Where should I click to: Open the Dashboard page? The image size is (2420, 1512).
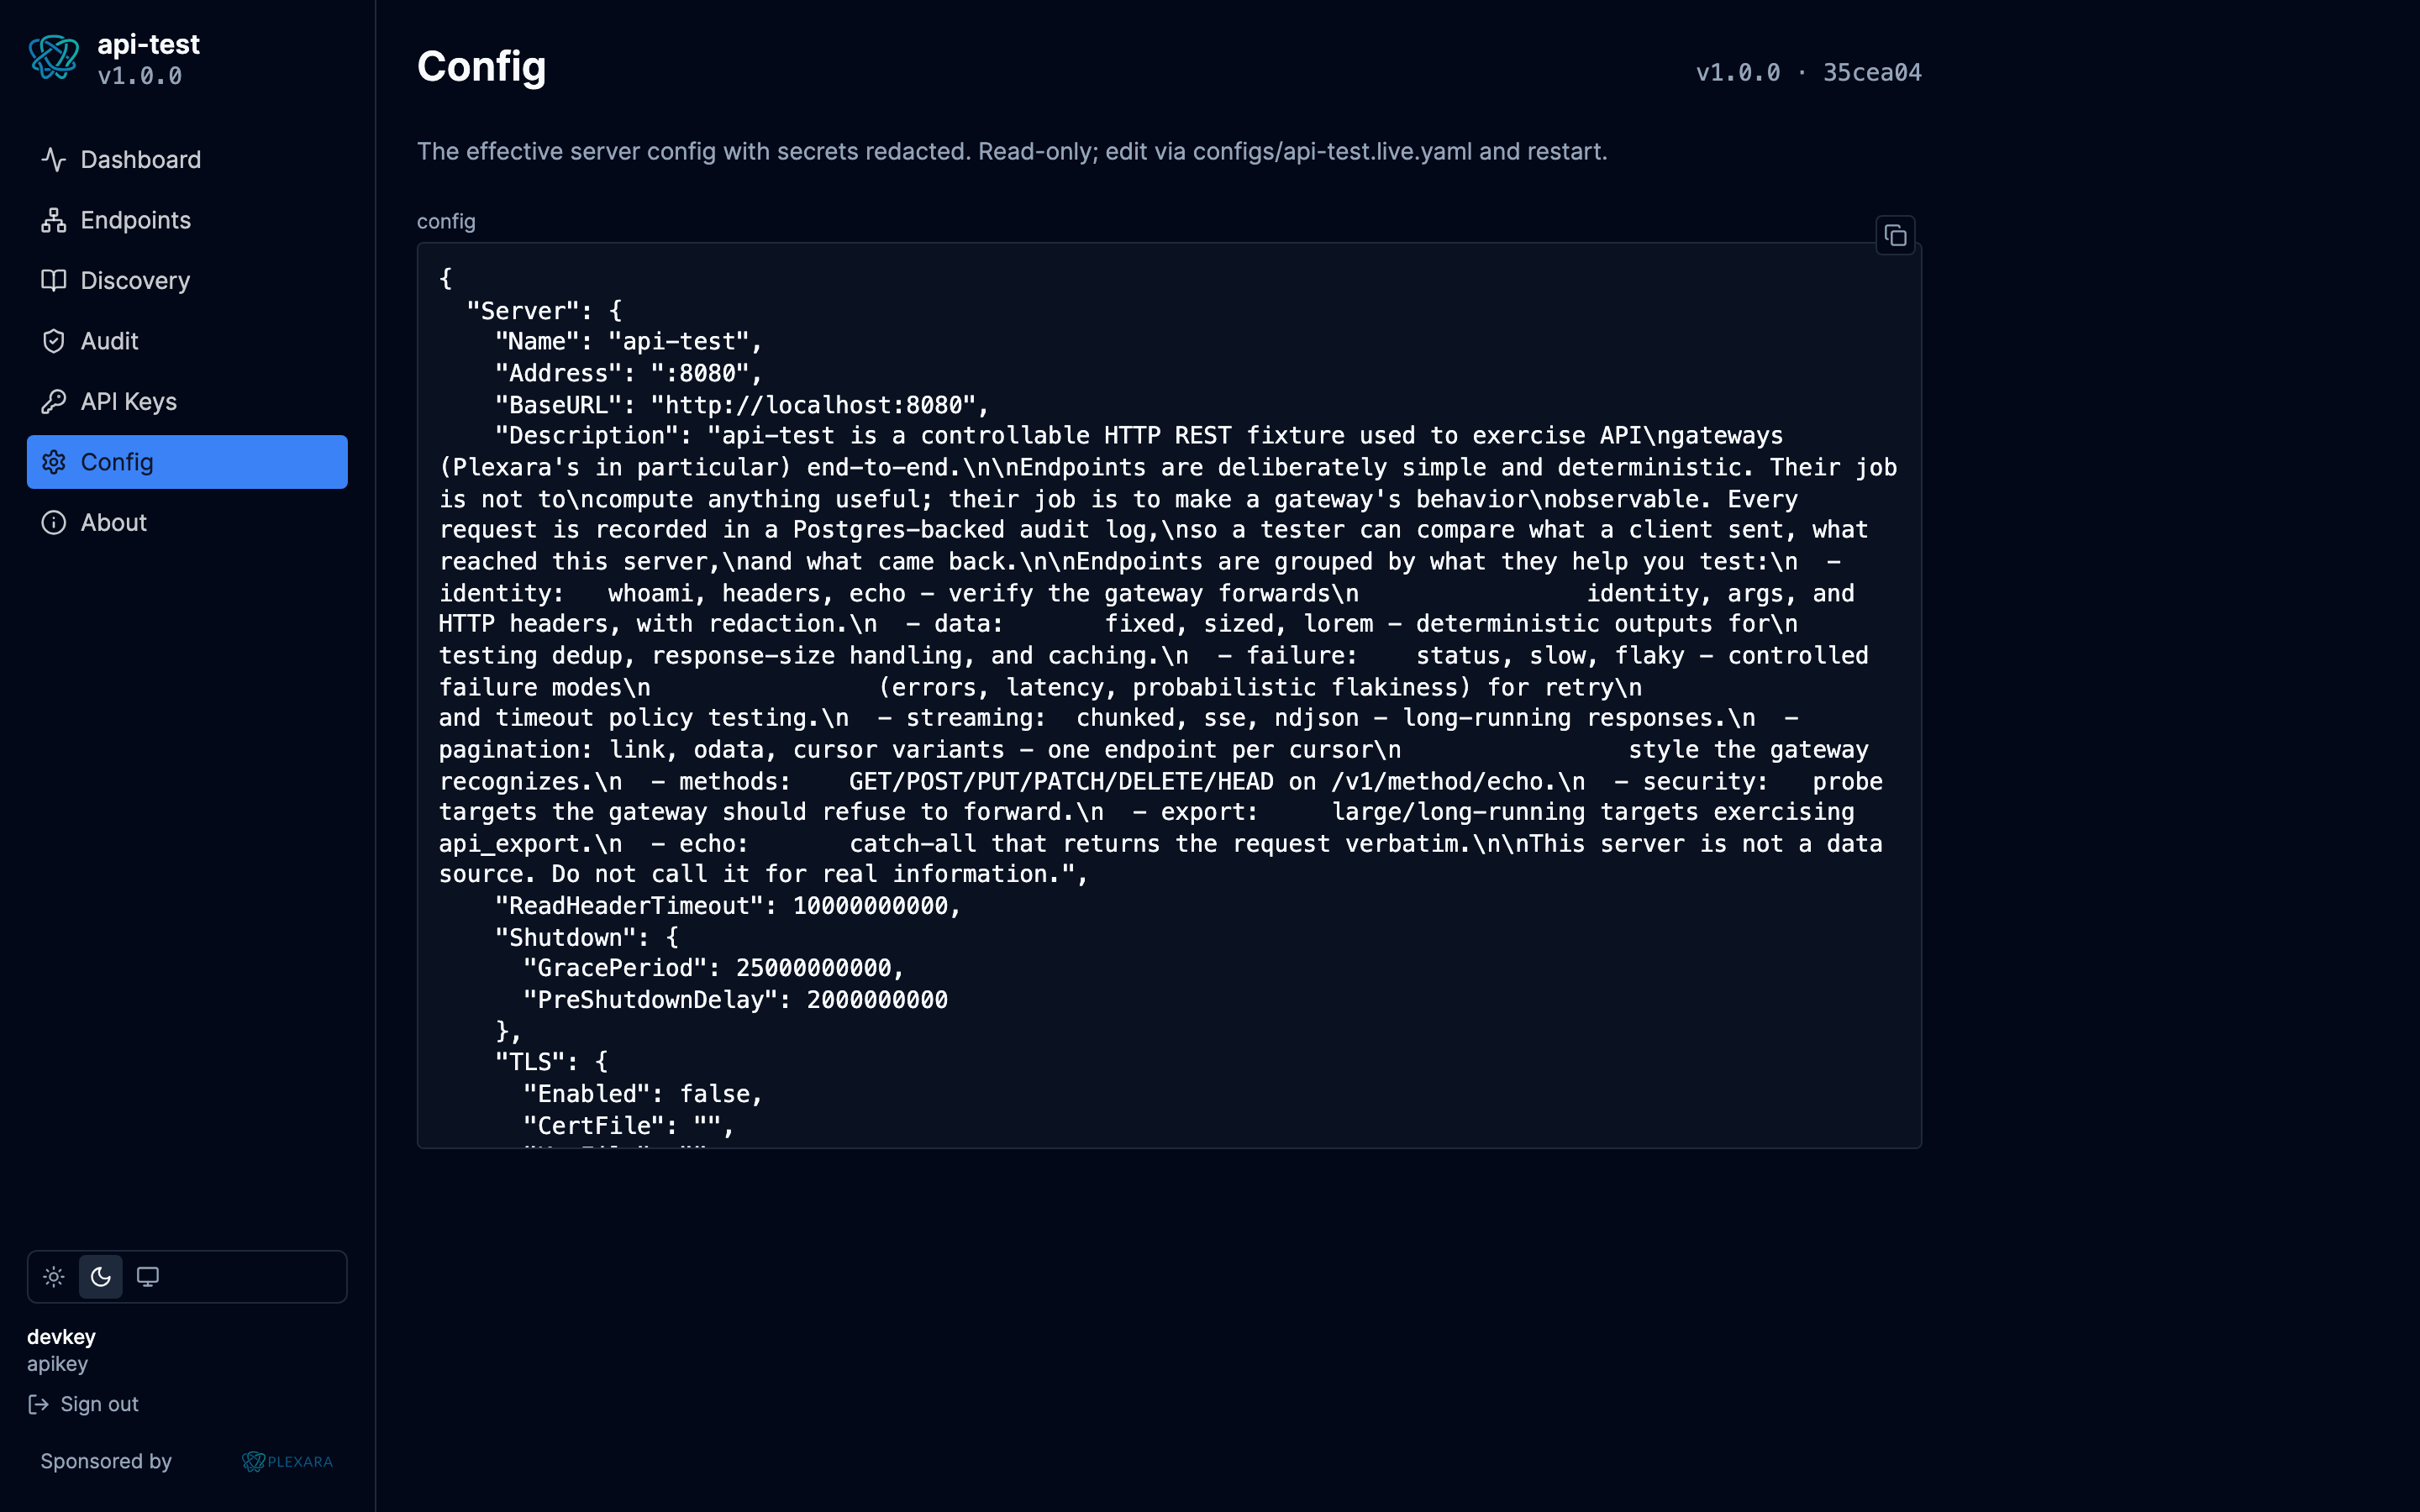pyautogui.click(x=187, y=160)
